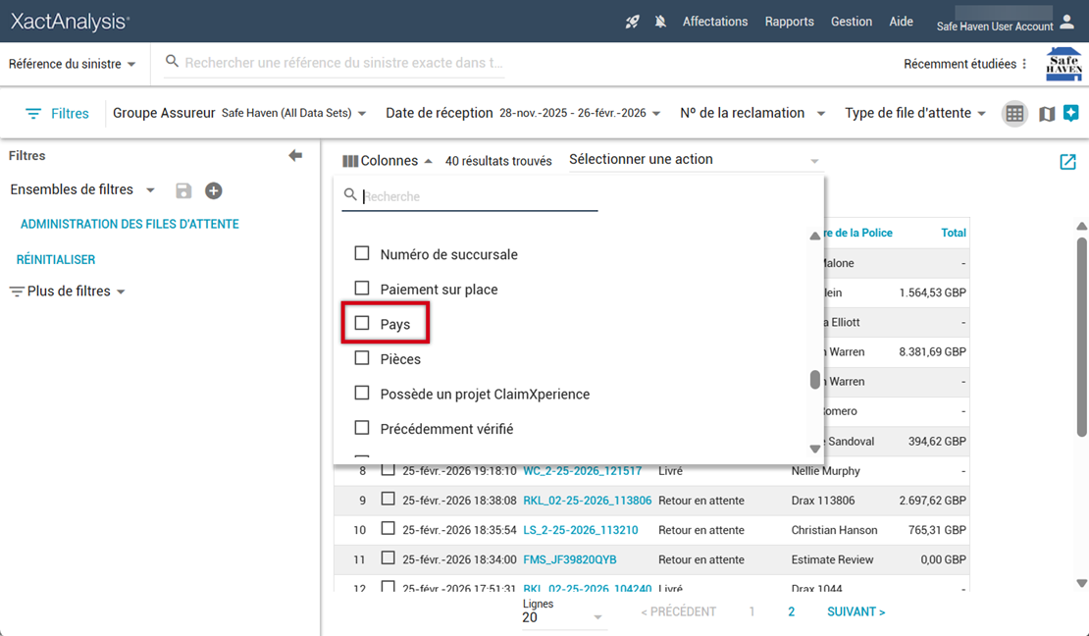Add a new filter set
The height and width of the screenshot is (636, 1089).
[213, 190]
